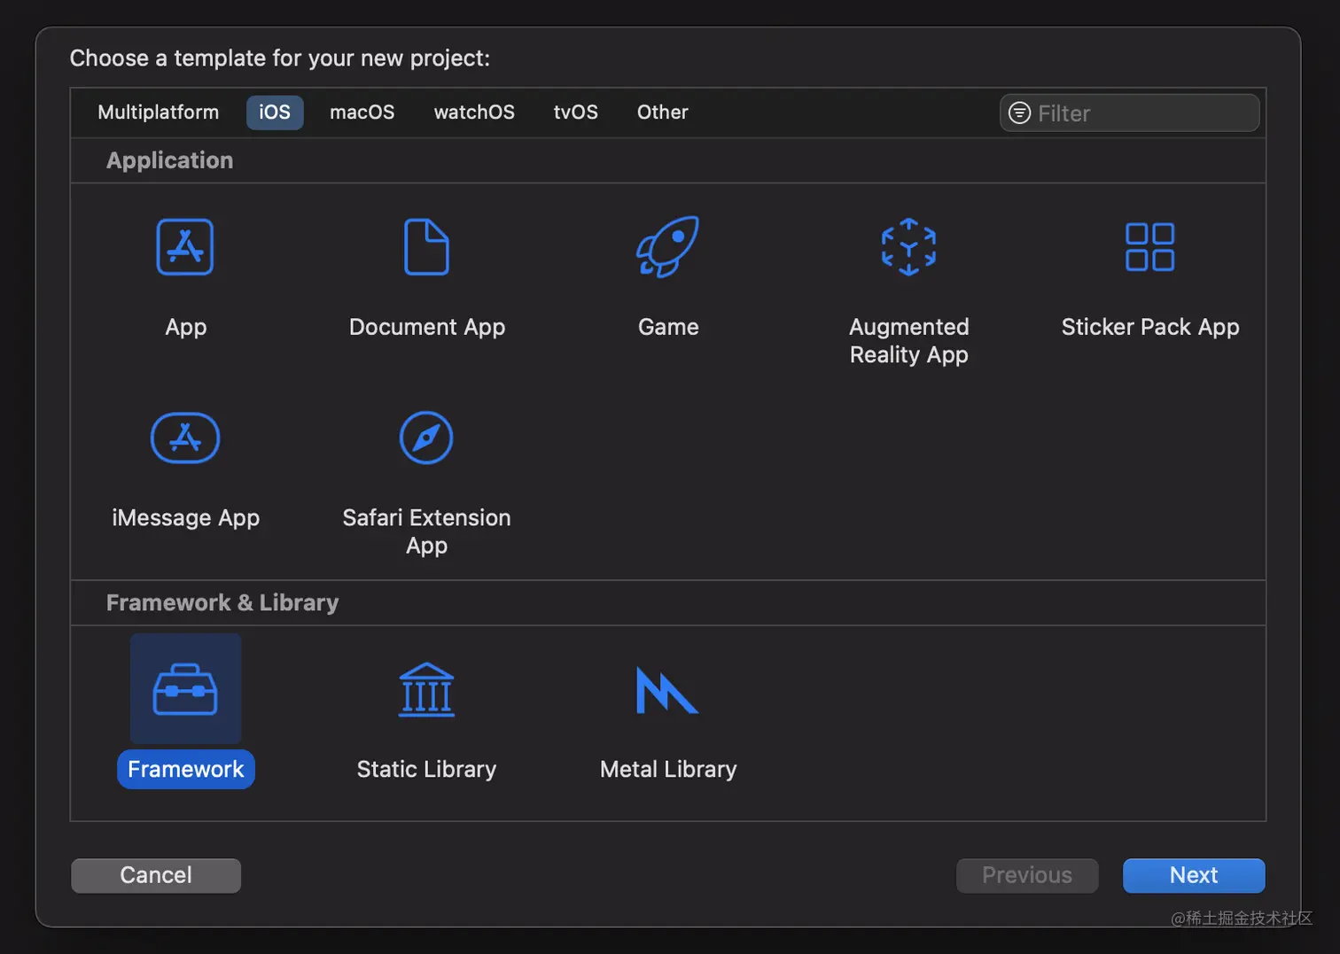1340x954 pixels.
Task: Select the Metal Library icon
Action: click(x=667, y=690)
